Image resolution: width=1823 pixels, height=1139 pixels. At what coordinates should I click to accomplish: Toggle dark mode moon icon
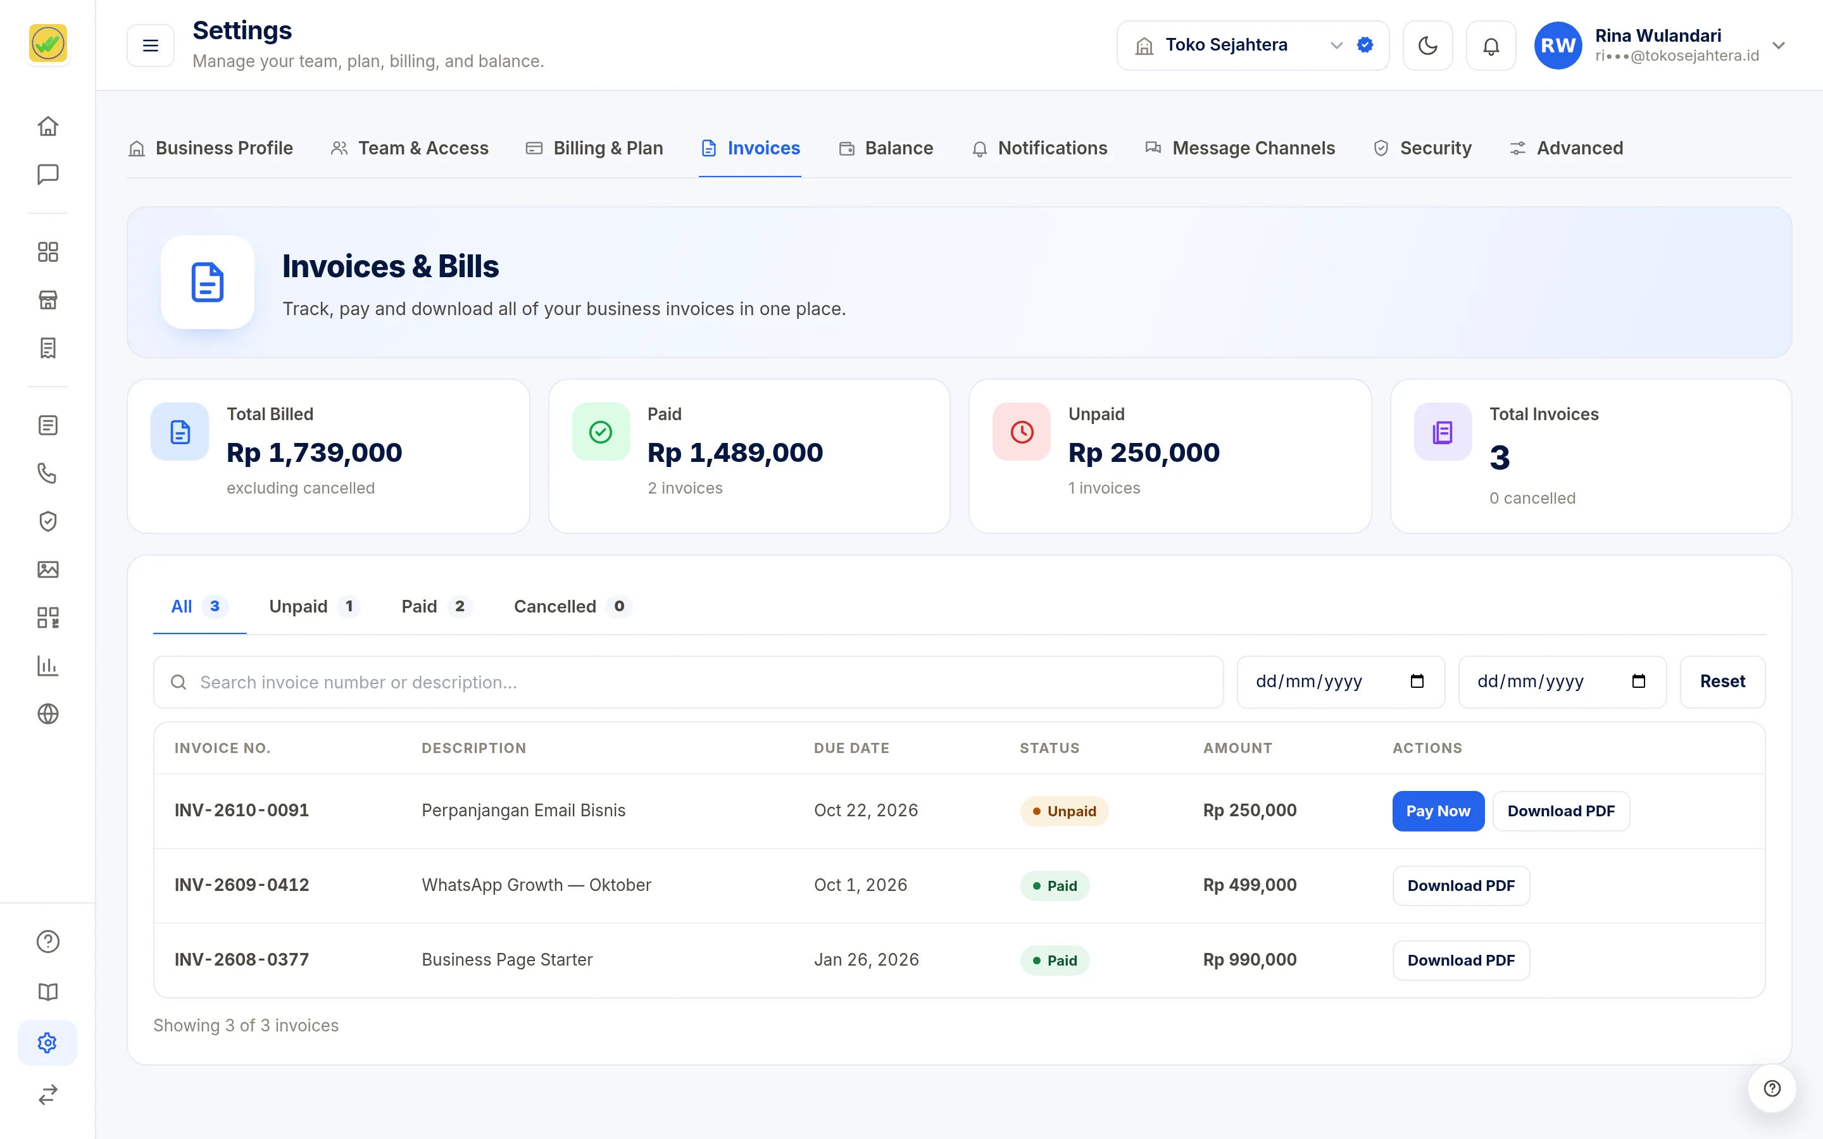[x=1427, y=45]
